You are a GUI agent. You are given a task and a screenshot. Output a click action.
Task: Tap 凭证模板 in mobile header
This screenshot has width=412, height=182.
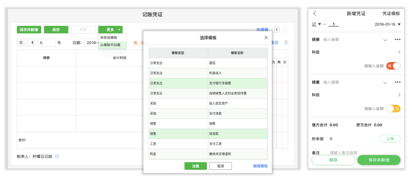click(x=391, y=14)
